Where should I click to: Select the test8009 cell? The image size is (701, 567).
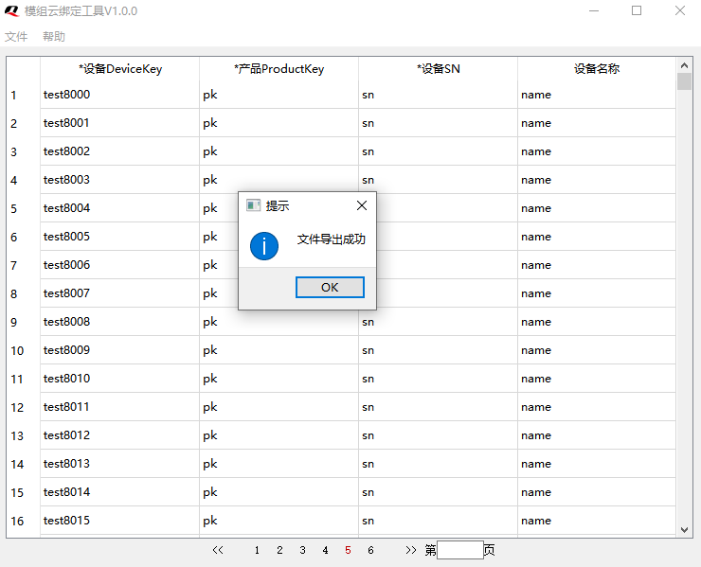(x=119, y=350)
